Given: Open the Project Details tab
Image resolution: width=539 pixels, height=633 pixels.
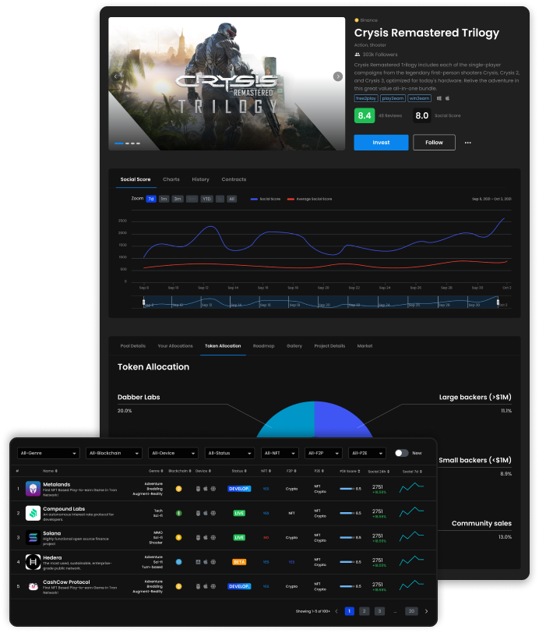Looking at the screenshot, I should (329, 346).
